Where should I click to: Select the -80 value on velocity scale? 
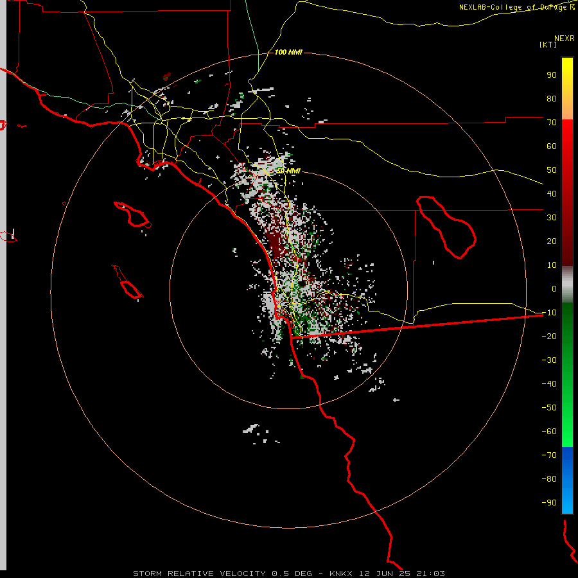point(549,479)
